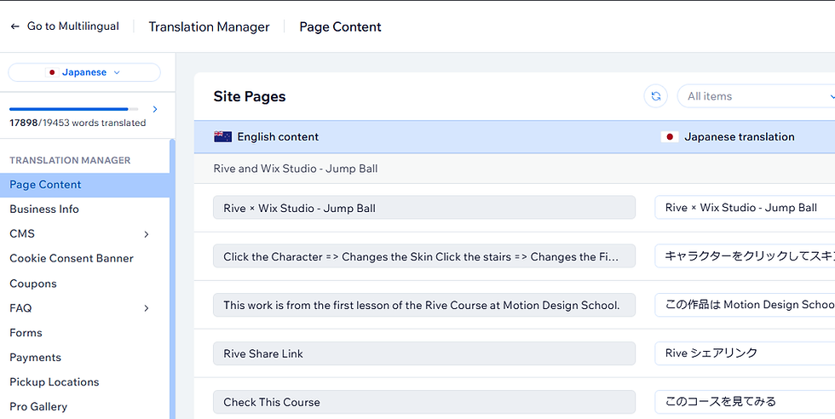
Task: Open the CMS sidebar item
Action: pos(22,233)
